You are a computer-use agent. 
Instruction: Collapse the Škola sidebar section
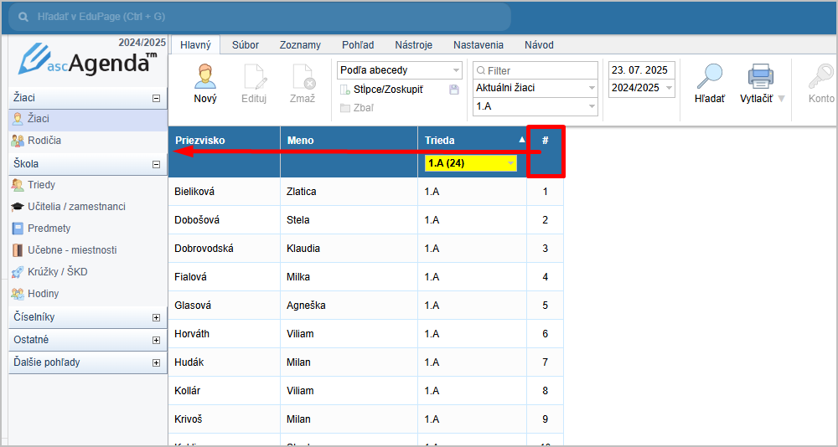tap(156, 165)
